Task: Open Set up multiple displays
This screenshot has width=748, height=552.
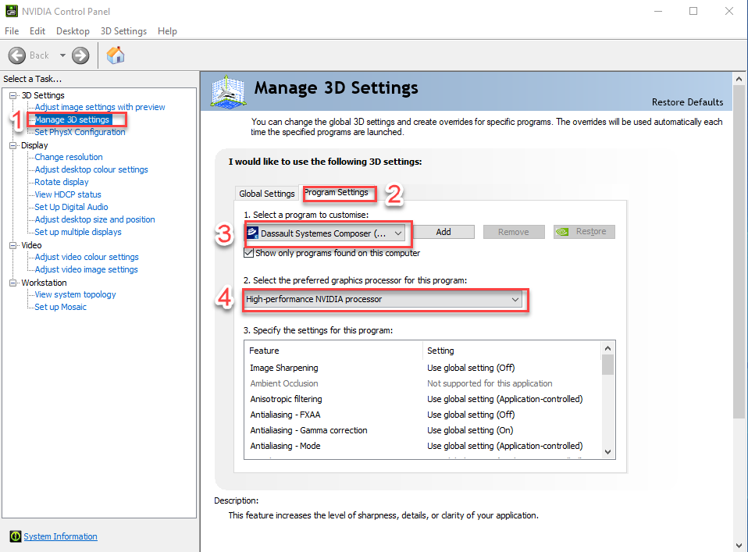Action: (78, 232)
